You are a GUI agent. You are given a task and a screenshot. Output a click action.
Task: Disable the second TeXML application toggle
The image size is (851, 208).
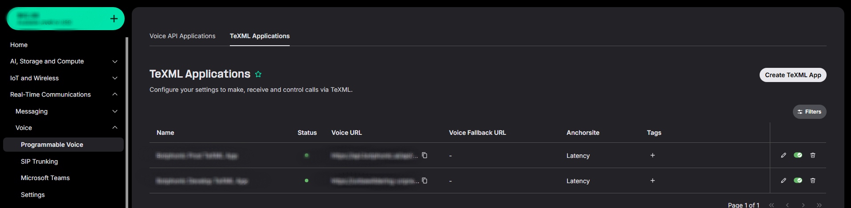[798, 181]
